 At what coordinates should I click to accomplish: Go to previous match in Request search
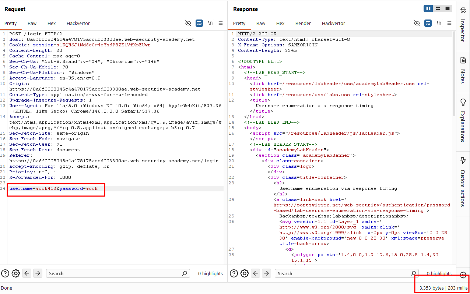[x=27, y=273]
